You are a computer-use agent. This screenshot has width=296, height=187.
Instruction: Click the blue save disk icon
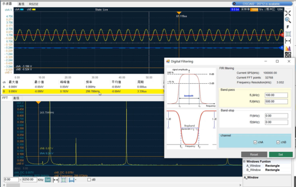click(71, 180)
